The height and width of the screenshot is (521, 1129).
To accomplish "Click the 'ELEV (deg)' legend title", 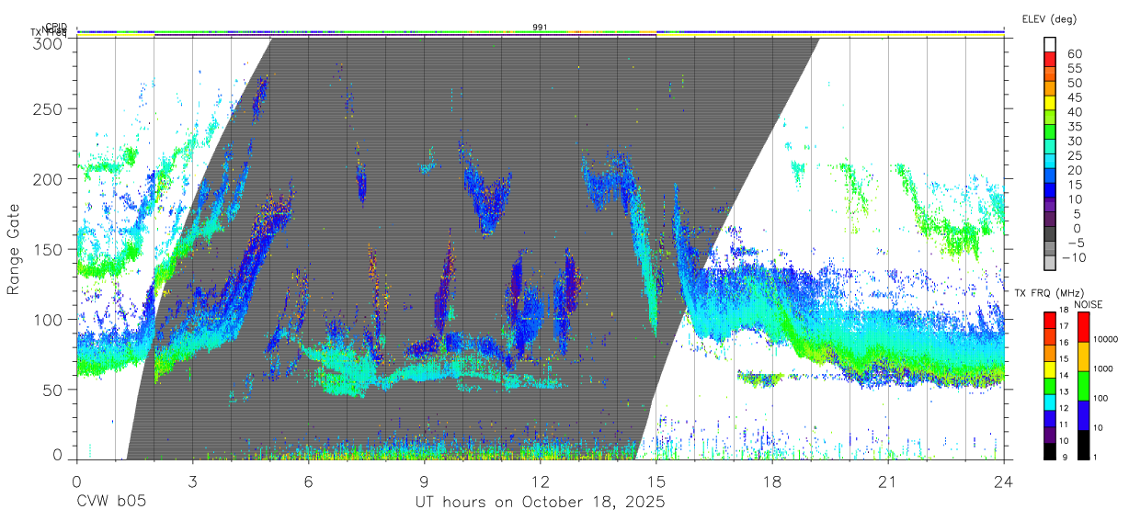I will pyautogui.click(x=1049, y=18).
